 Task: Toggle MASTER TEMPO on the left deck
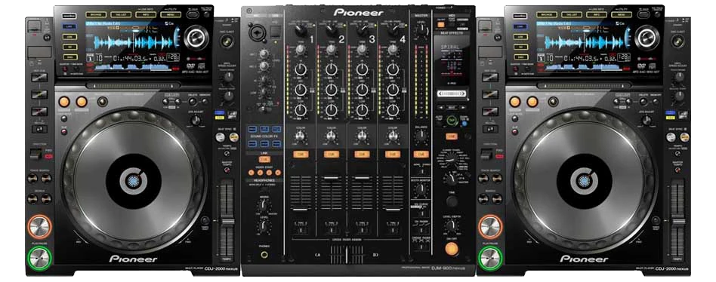[227, 170]
